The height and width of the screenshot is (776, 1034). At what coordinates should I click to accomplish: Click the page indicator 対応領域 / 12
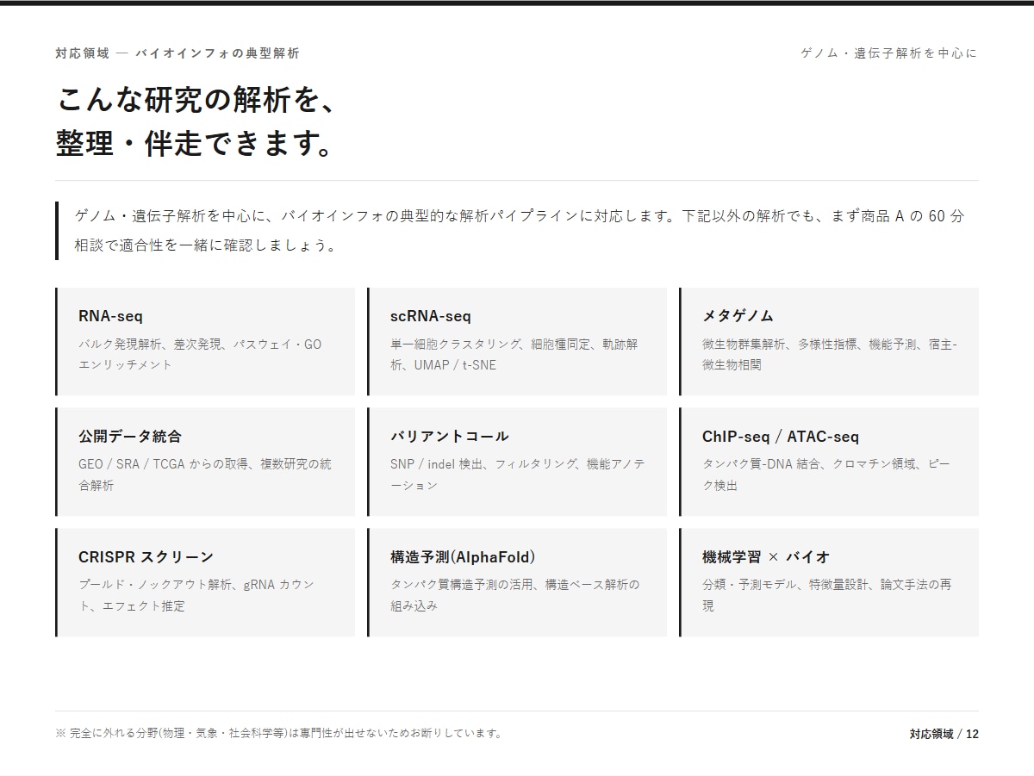pyautogui.click(x=944, y=734)
